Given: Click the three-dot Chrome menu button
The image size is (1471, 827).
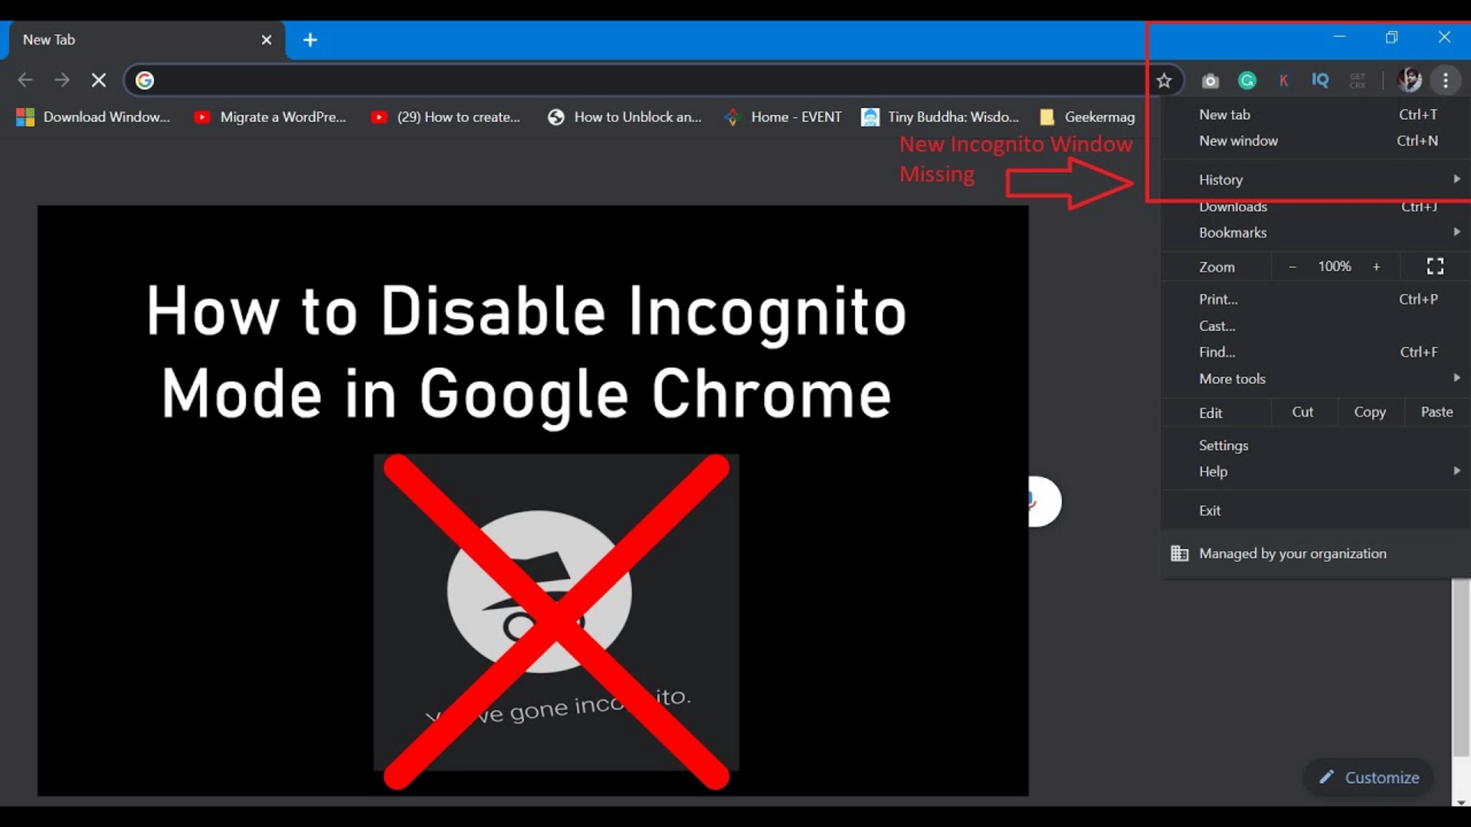Looking at the screenshot, I should coord(1445,80).
